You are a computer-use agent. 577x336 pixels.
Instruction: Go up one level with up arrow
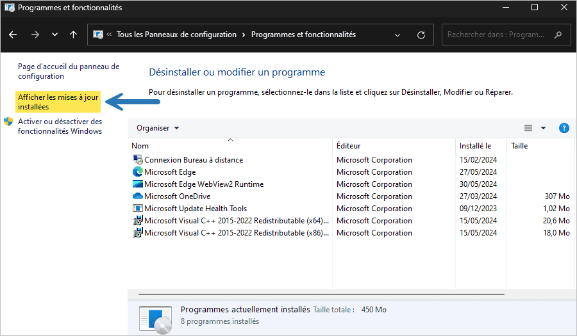coord(74,35)
